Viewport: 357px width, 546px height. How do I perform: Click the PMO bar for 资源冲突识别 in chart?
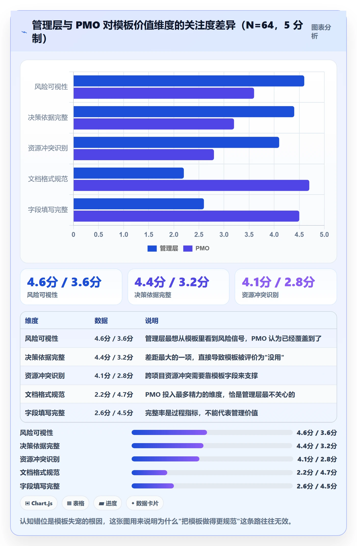[144, 155]
